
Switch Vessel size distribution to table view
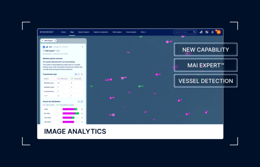[79, 102]
